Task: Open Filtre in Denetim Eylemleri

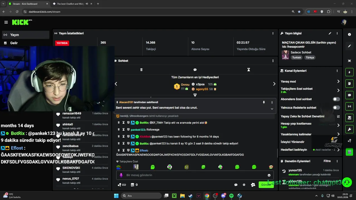Action: tap(327, 161)
